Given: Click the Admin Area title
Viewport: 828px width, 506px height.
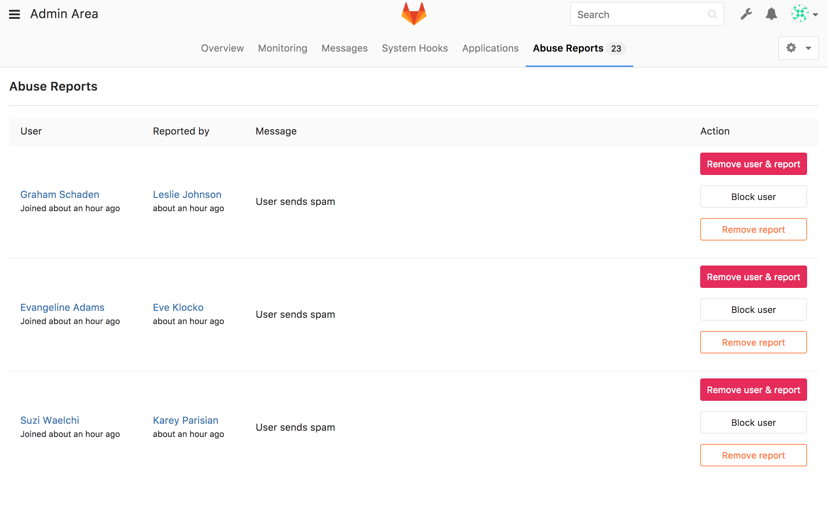Looking at the screenshot, I should click(64, 14).
